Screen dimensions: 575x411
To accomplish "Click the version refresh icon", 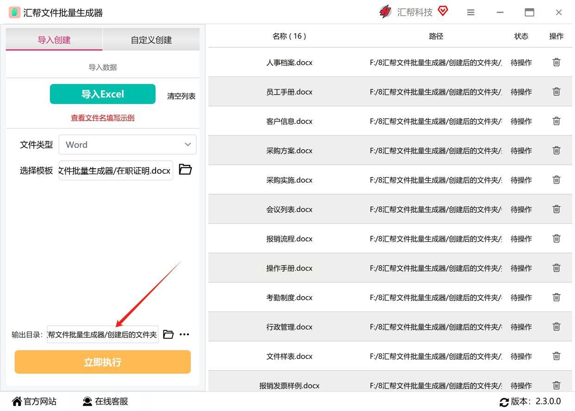I will [504, 402].
